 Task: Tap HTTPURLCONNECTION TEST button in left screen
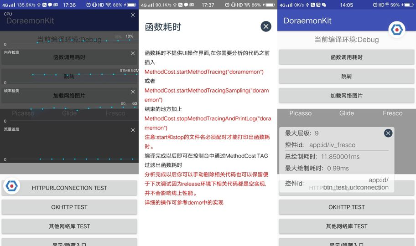coord(69,188)
